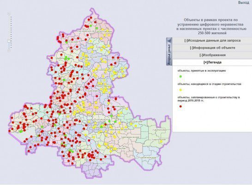
Task: Click the green marker at the map's northern tip
Action: pyautogui.click(x=91, y=26)
